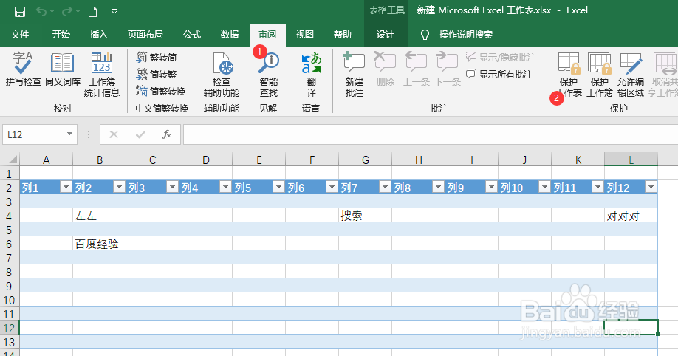Click the Name Box showing L12

click(x=34, y=134)
